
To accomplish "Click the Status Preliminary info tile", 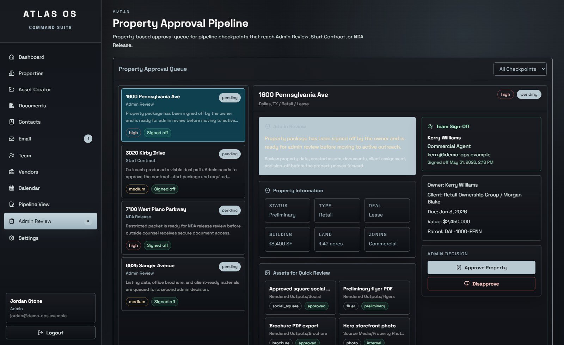I will pyautogui.click(x=287, y=211).
